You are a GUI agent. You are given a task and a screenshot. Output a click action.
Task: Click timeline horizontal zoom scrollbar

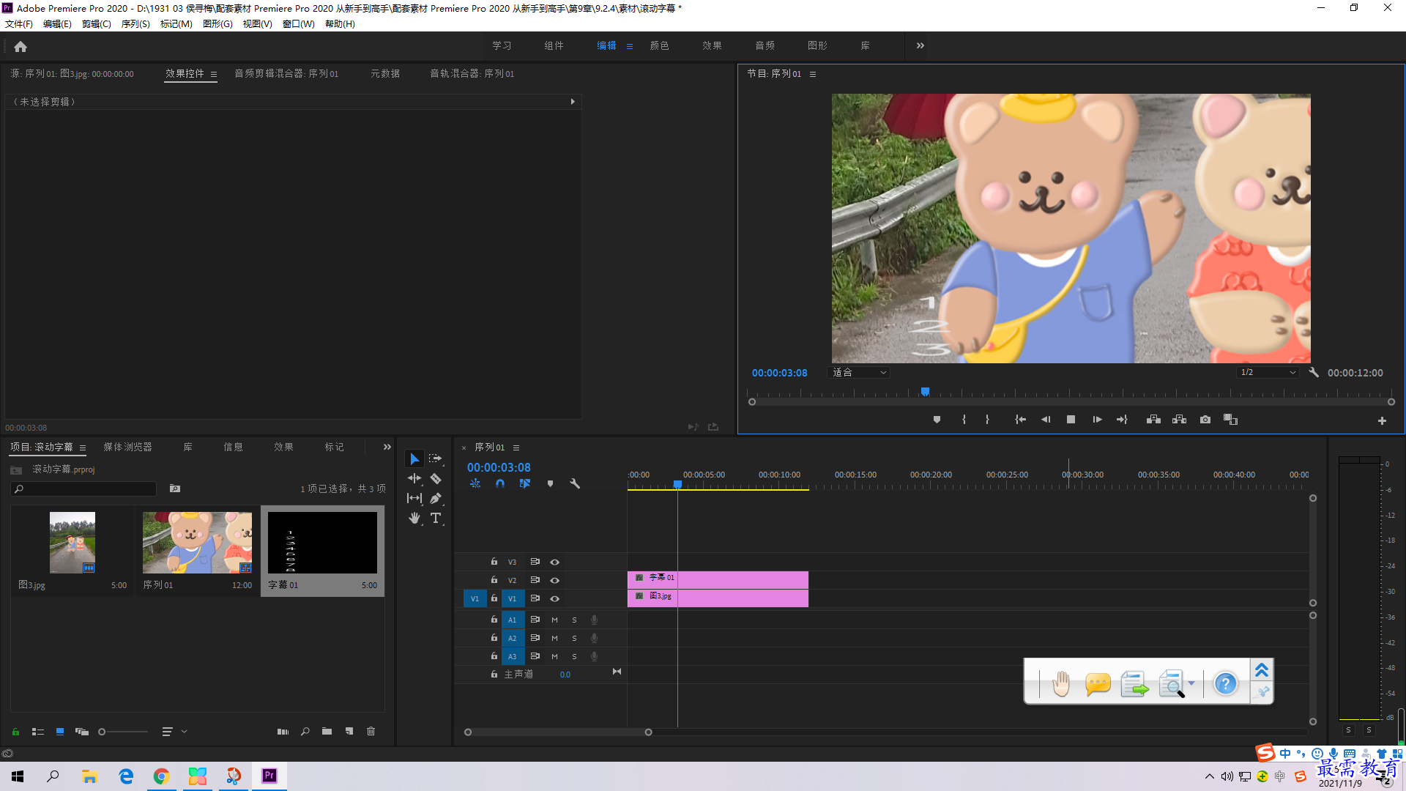tap(558, 732)
